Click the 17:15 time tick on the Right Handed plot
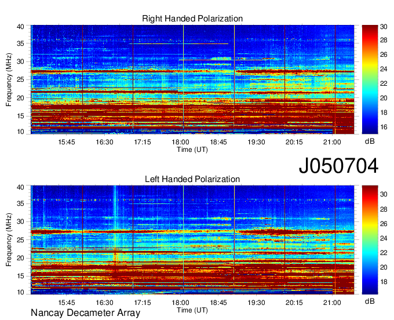Viewport: 394px width, 320px height. point(142,142)
